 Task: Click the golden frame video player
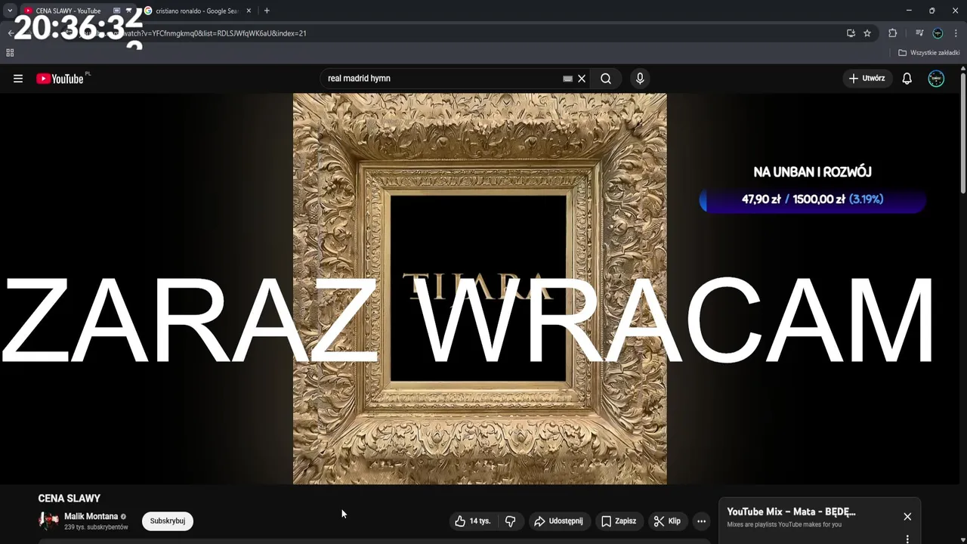coord(480,289)
